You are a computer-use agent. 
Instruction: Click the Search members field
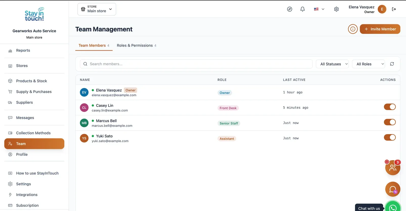pos(196,64)
